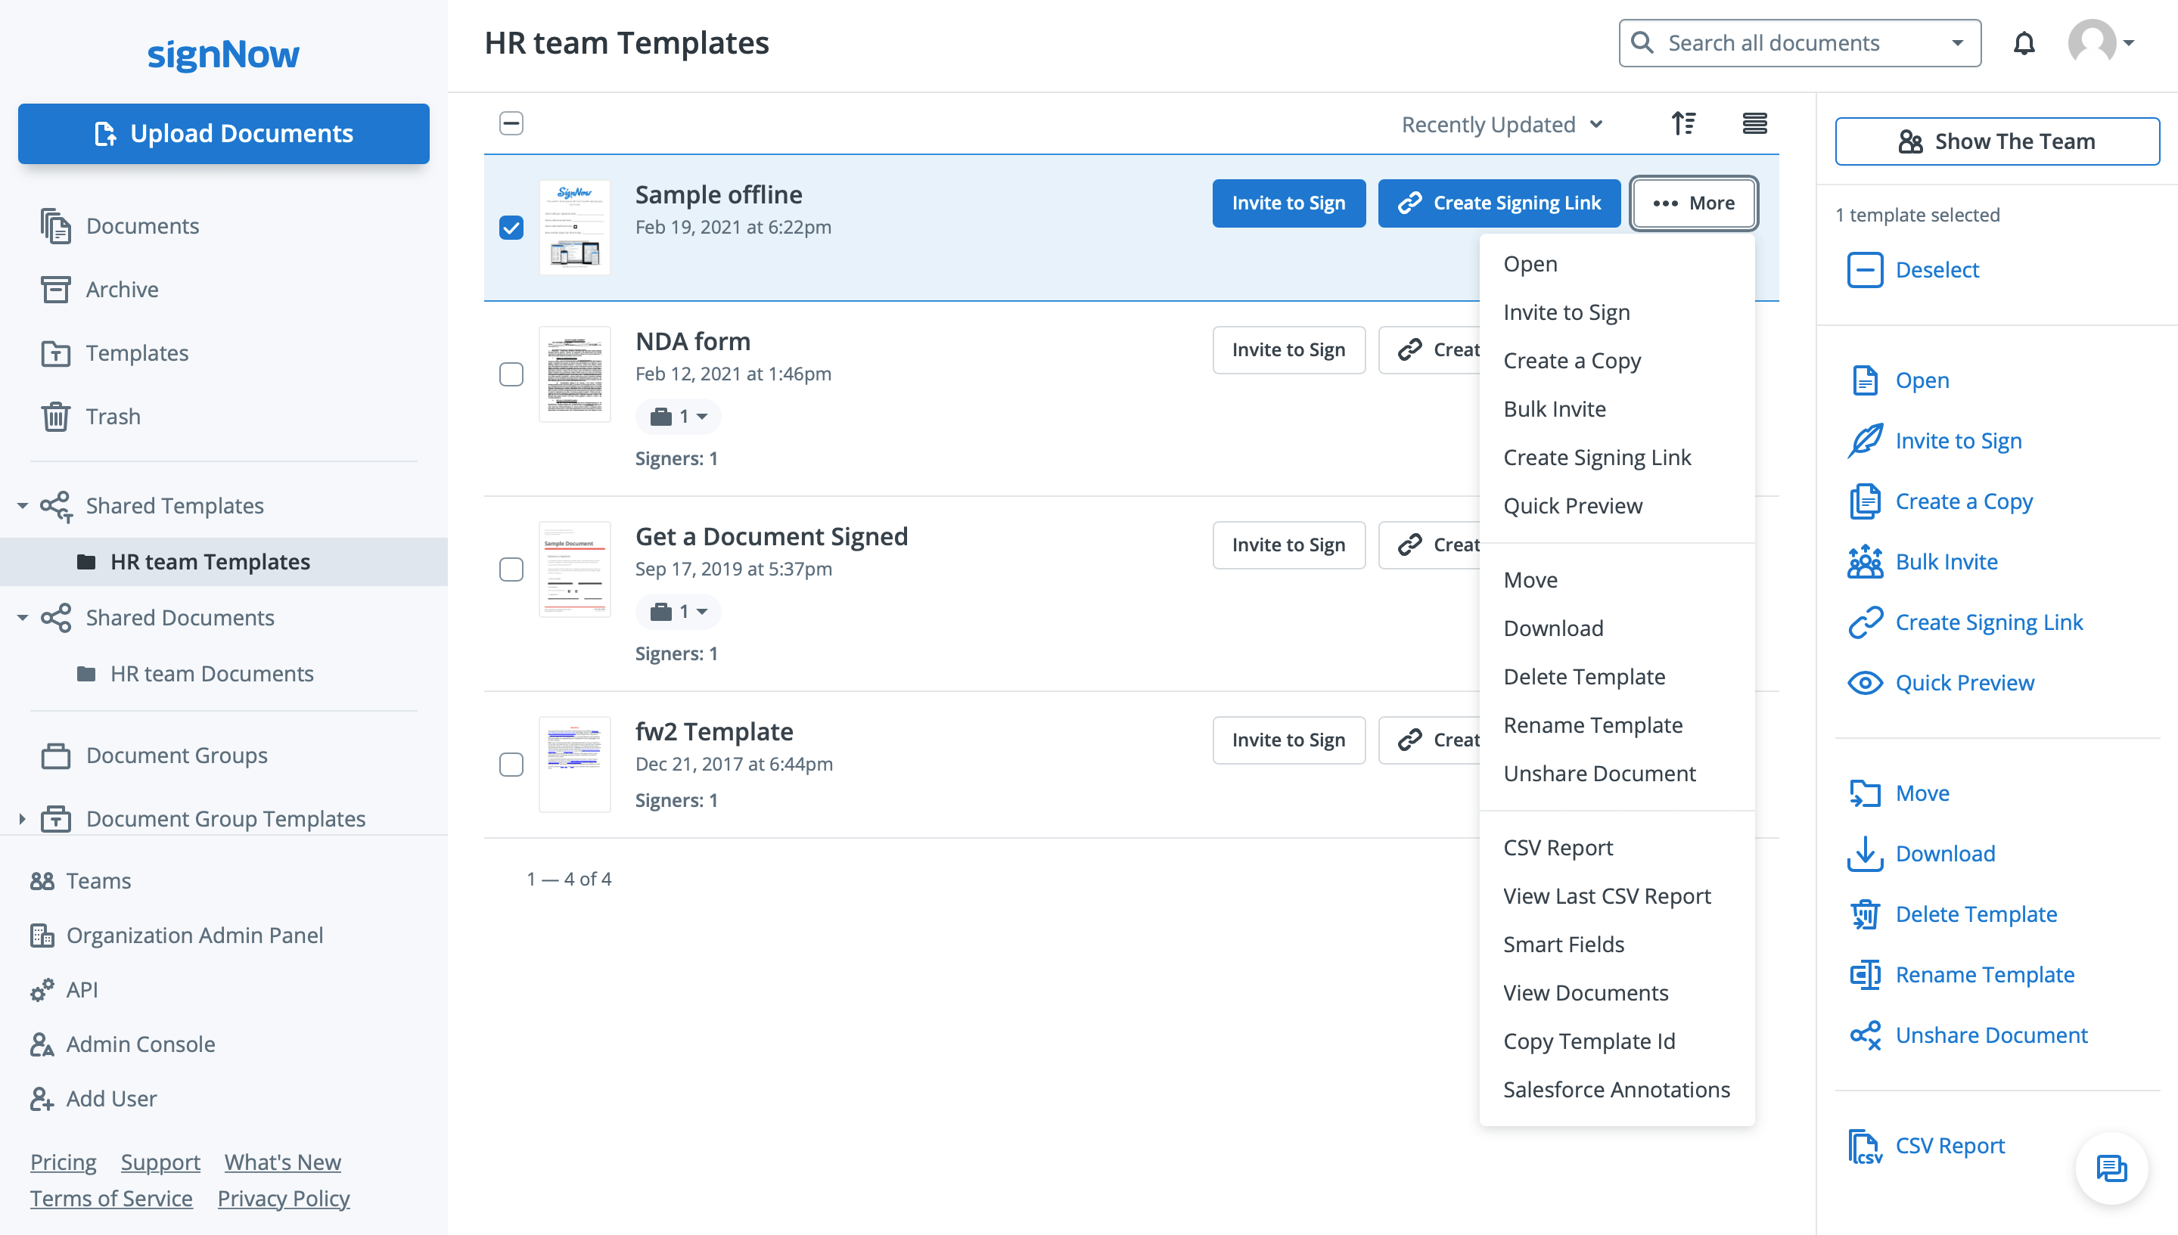Switch to list view layout icon
The width and height of the screenshot is (2178, 1235).
(1754, 124)
